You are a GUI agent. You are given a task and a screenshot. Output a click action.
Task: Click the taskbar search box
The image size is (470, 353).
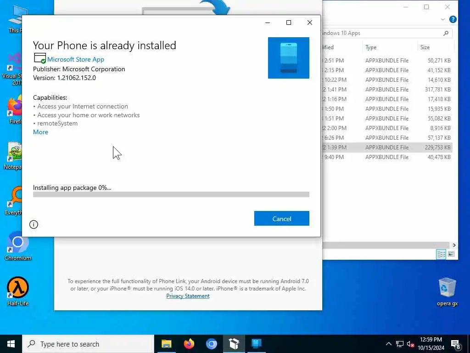[x=88, y=344]
